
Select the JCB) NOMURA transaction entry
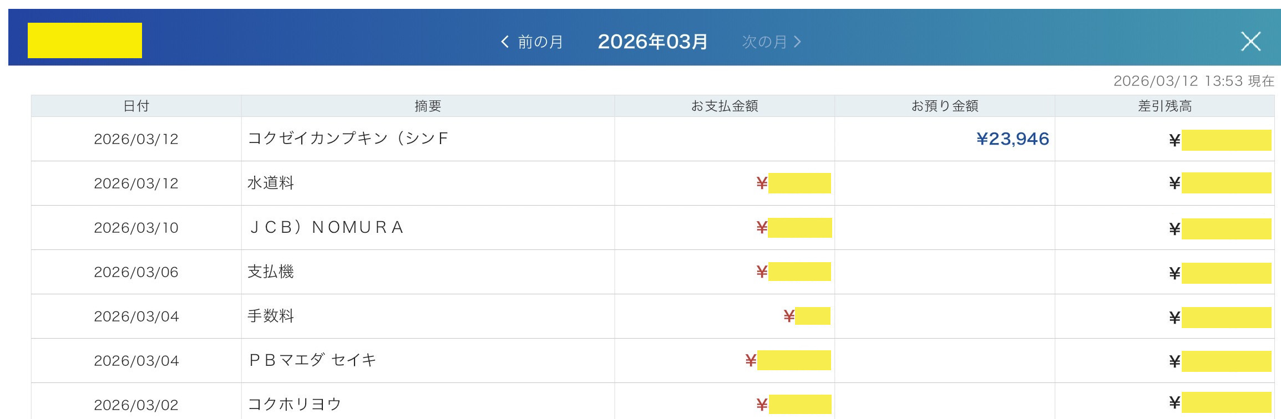[x=327, y=227]
